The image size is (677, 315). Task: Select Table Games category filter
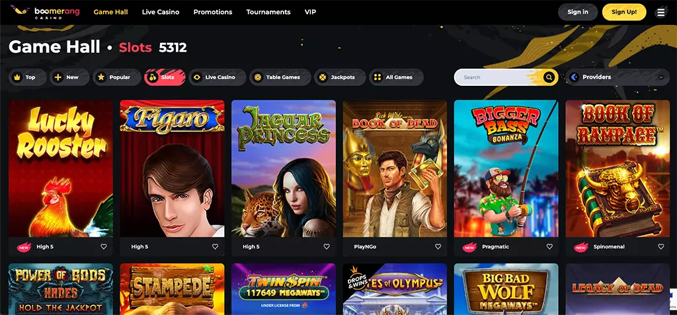pos(280,77)
